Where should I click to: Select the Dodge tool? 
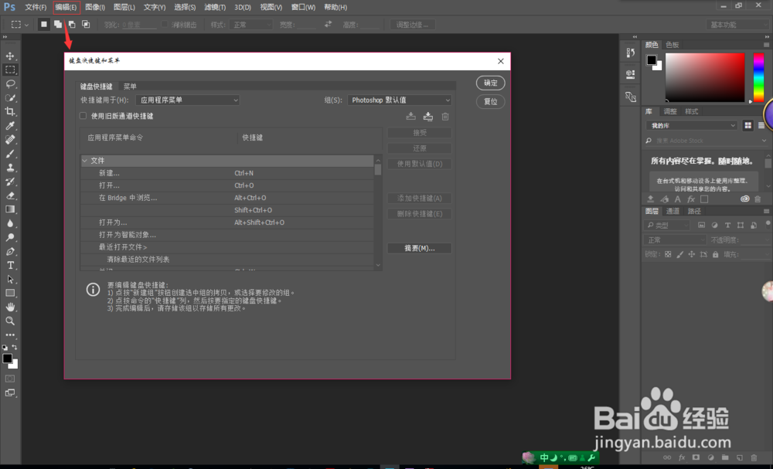[x=10, y=237]
